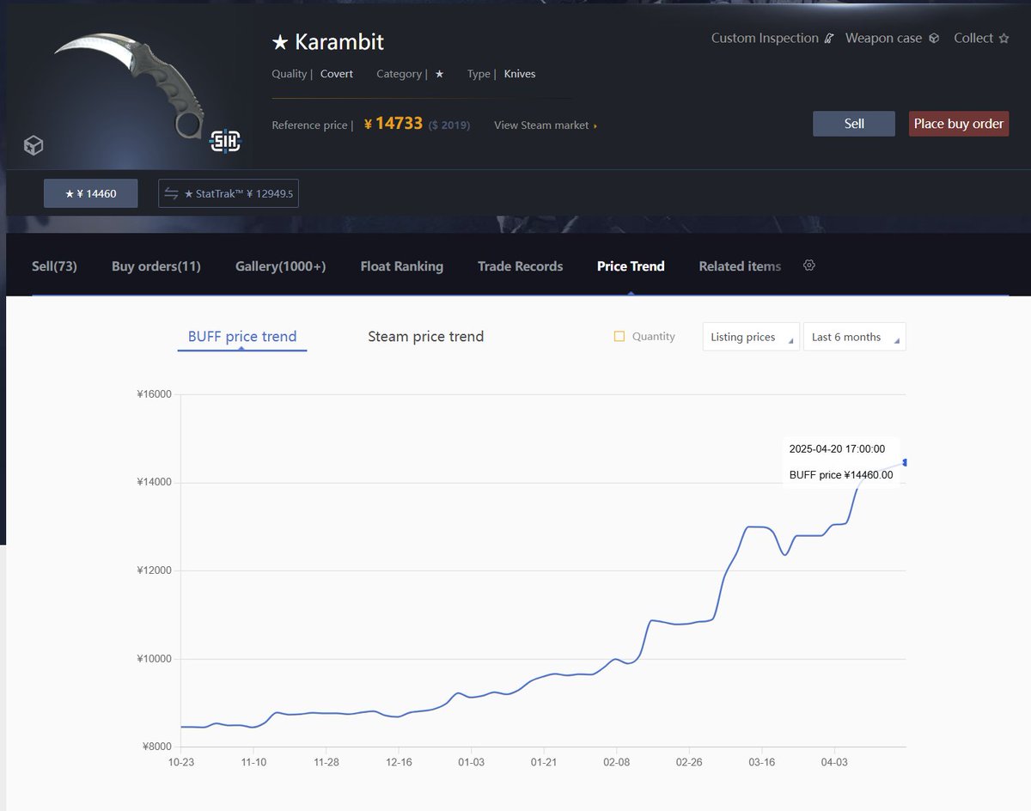Switch to the Sell(73) tab
This screenshot has width=1031, height=811.
click(54, 266)
